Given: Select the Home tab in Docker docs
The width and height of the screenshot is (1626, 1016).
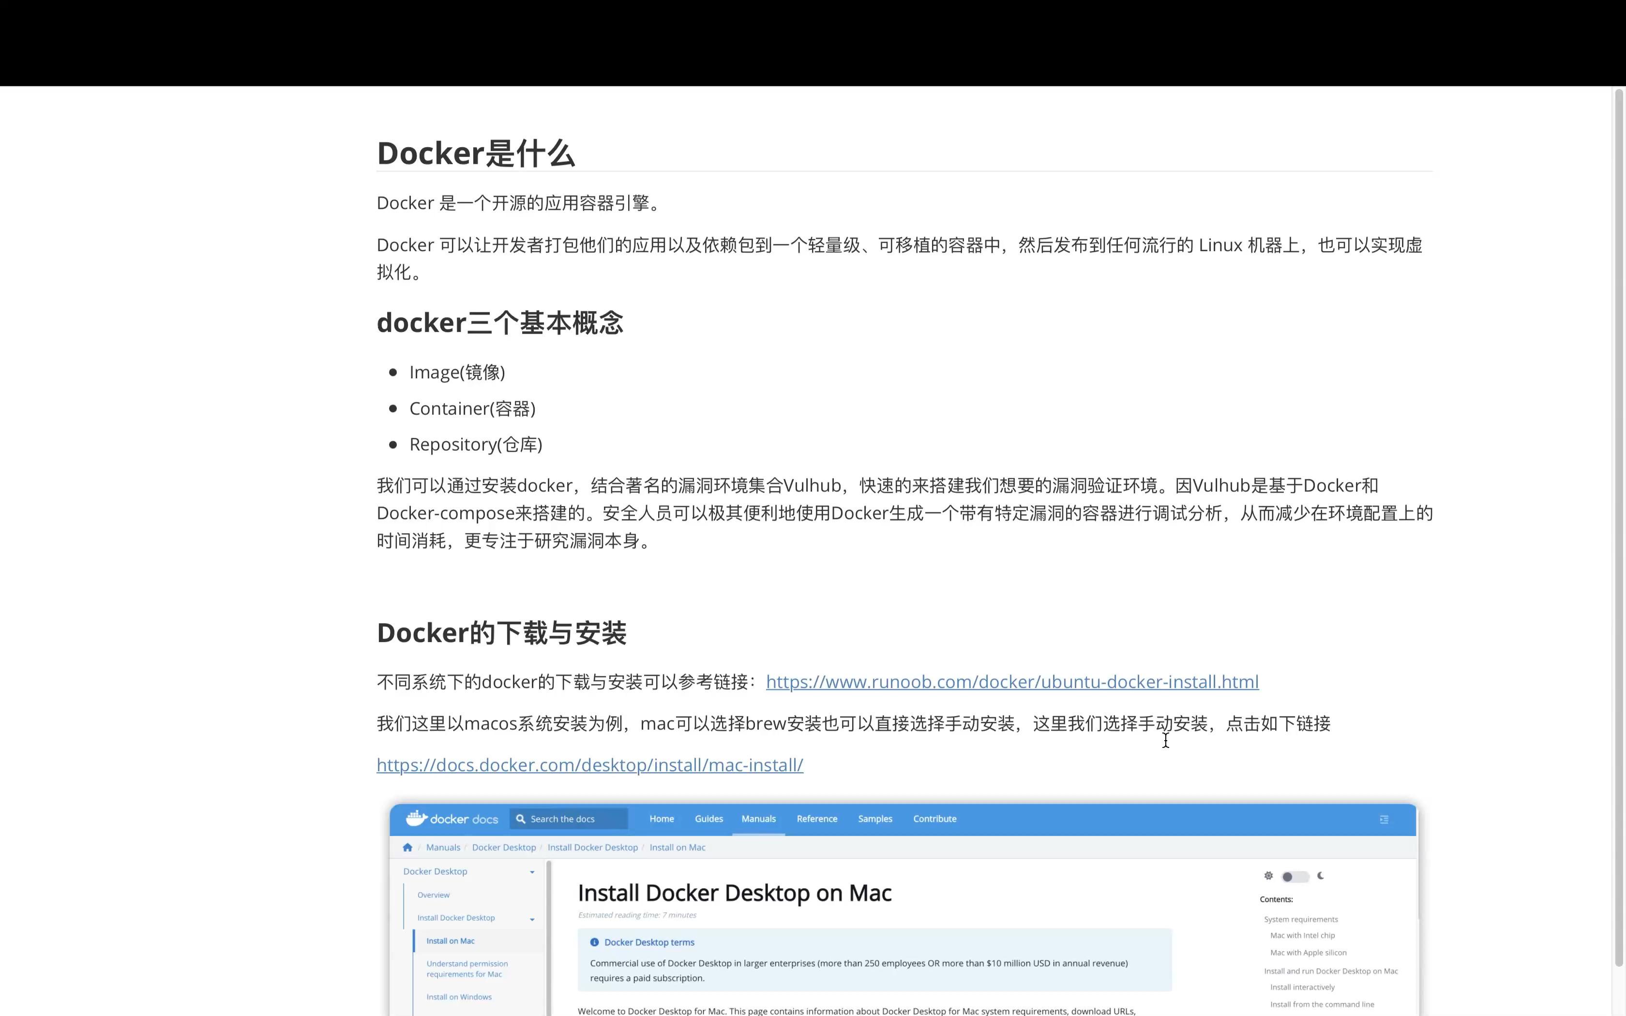Looking at the screenshot, I should pyautogui.click(x=662, y=819).
